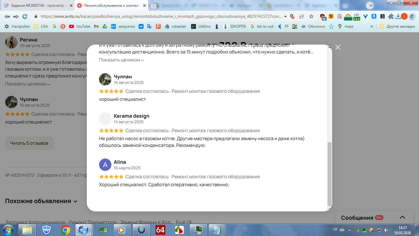Click Chrome icon in taskbar
The height and width of the screenshot is (236, 419).
(x=65, y=230)
